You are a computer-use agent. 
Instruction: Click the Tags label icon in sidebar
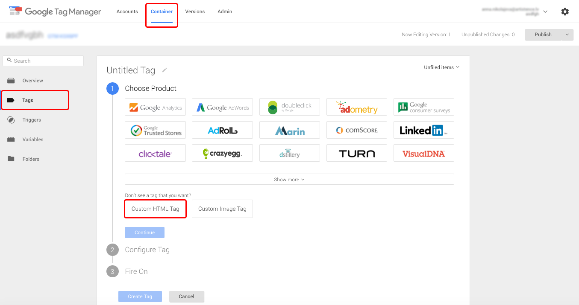(11, 100)
